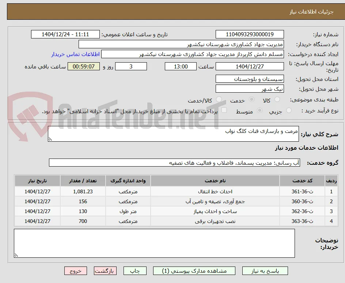
Task: Click the گروه خدمت field
Action: 174,163
